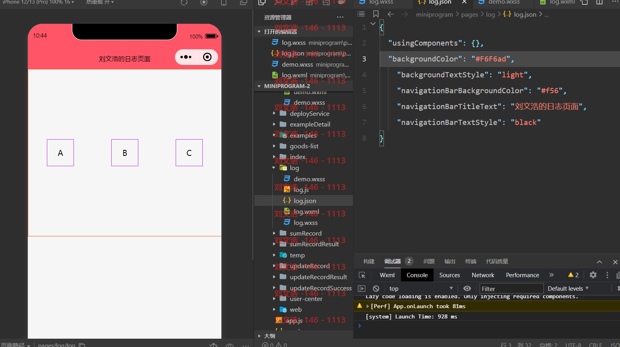The image size is (620, 347).
Task: Show more devtools tabs chevron
Action: coord(552,275)
